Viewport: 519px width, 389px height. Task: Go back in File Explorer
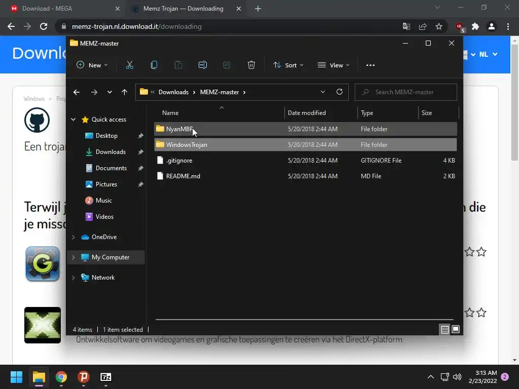(x=77, y=92)
